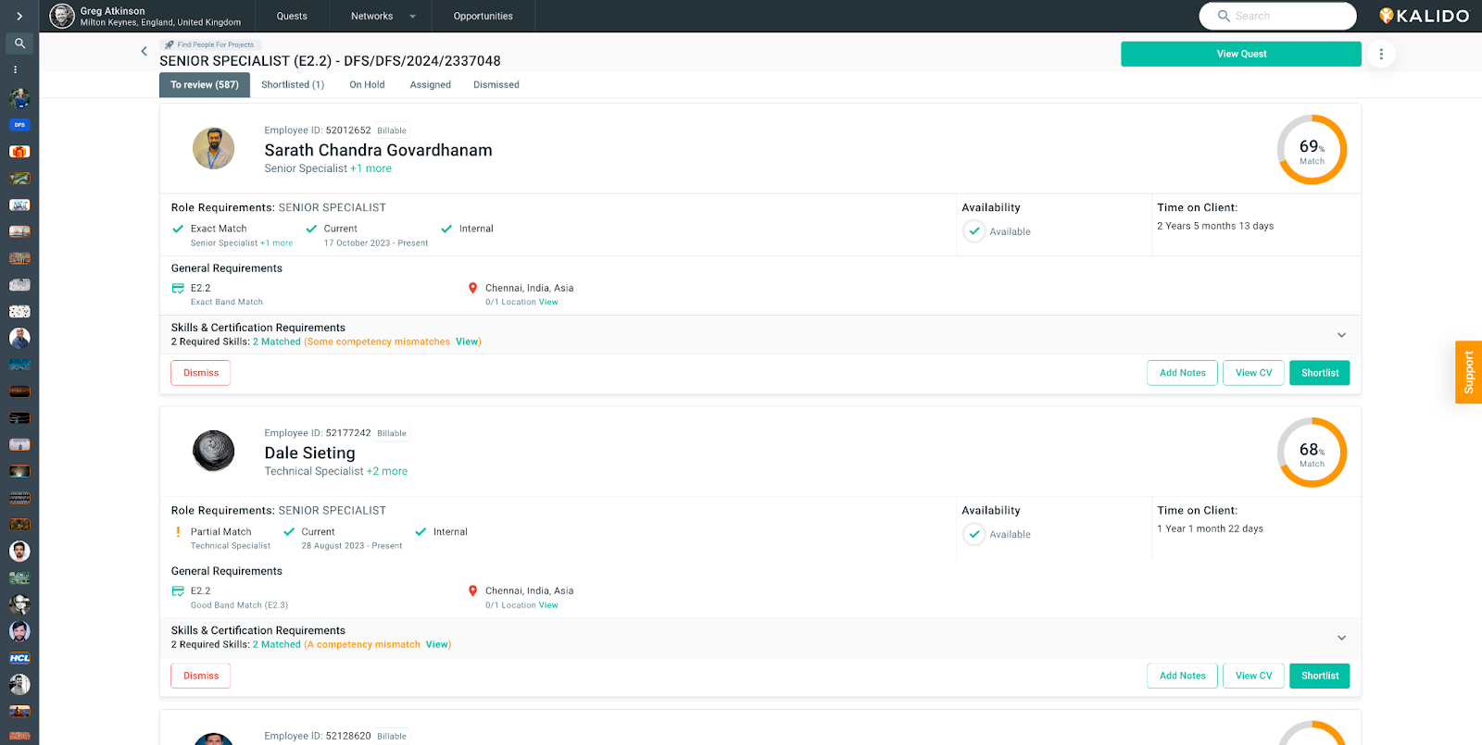Open the HCL network icon in sidebar
The image size is (1482, 745).
[x=19, y=658]
